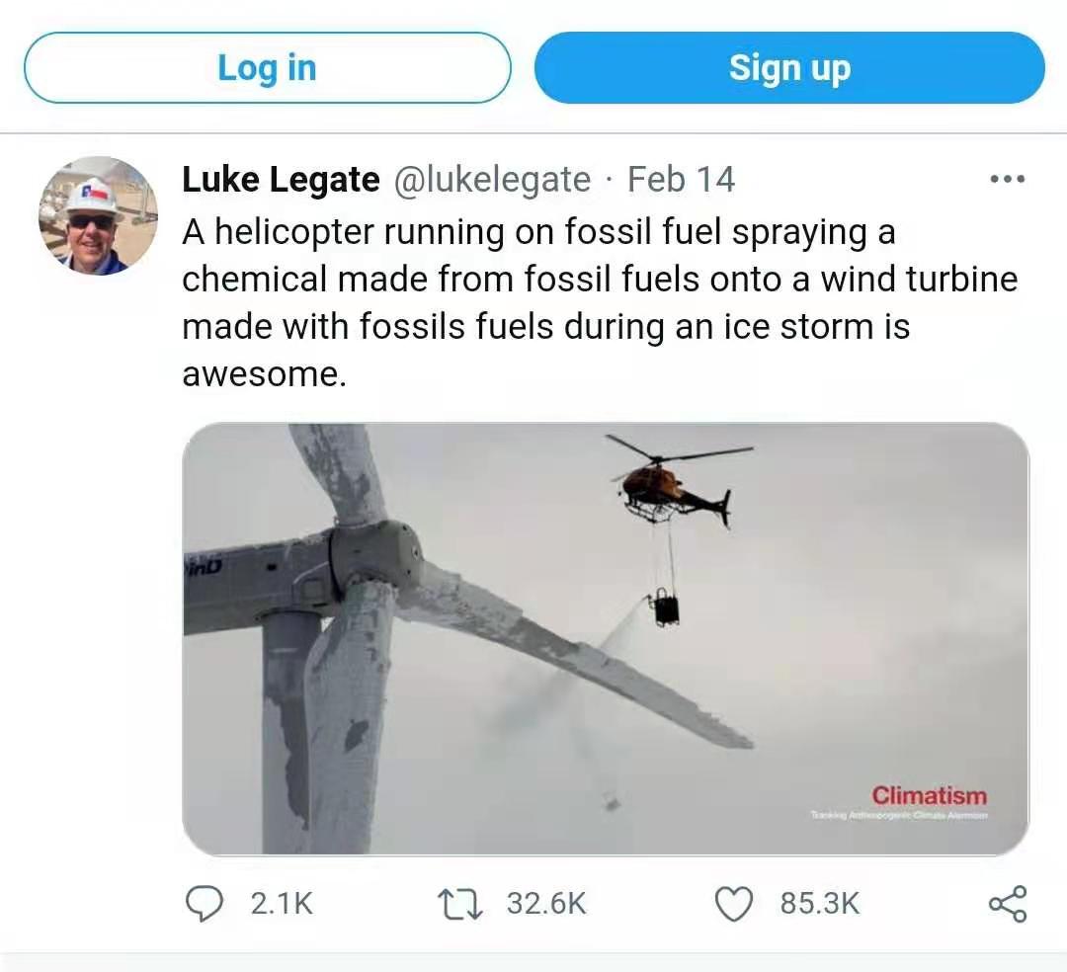Share the tweet via the share icon
This screenshot has height=972, width=1067.
1007,903
